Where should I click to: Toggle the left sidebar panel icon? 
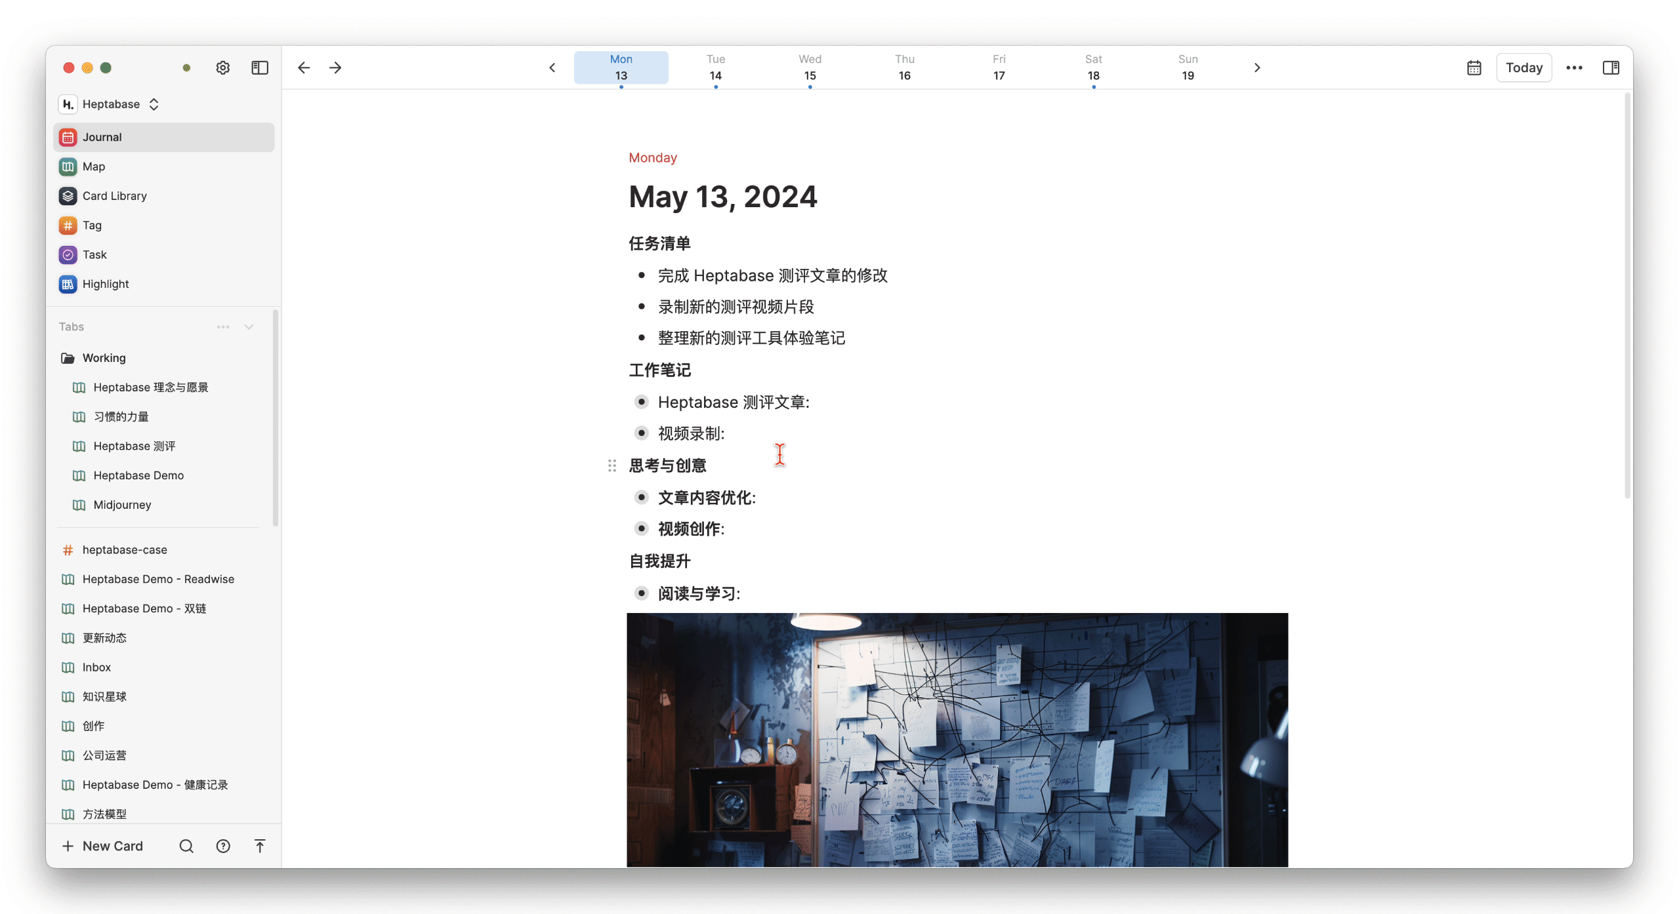[260, 68]
